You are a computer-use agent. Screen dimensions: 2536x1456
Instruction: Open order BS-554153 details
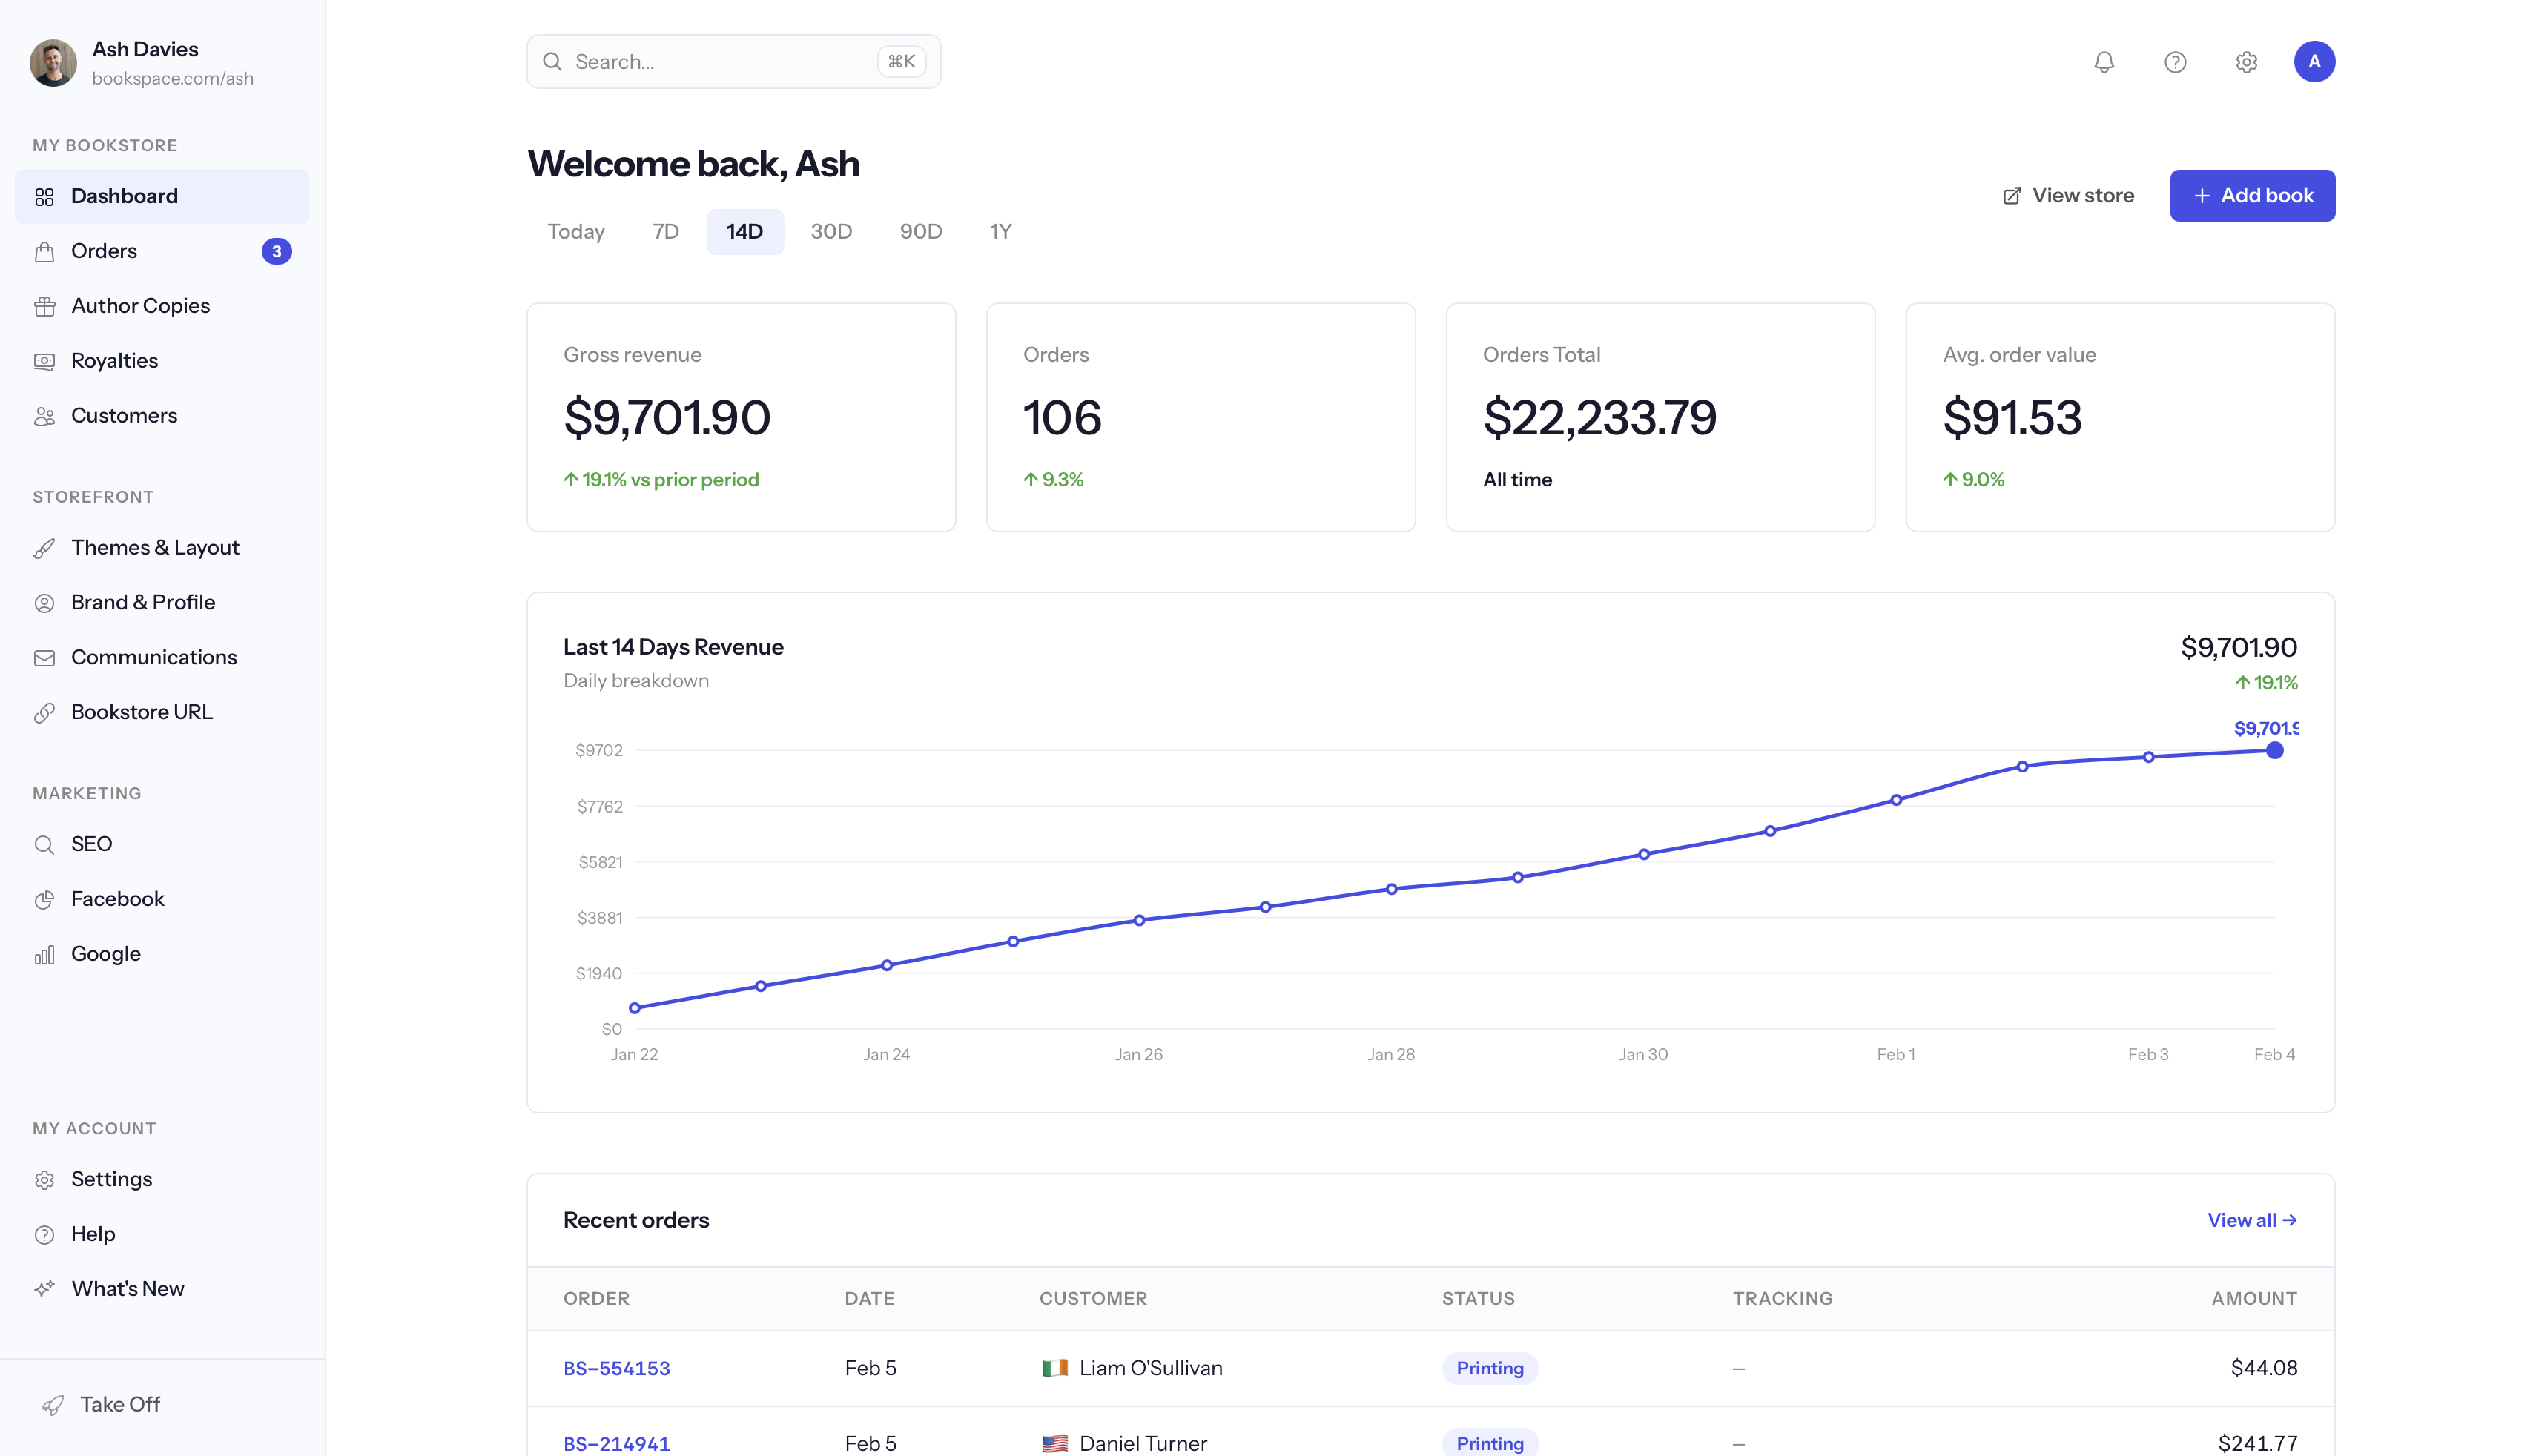point(617,1368)
